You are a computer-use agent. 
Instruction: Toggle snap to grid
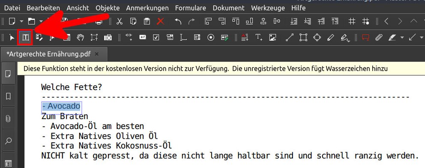[366, 21]
